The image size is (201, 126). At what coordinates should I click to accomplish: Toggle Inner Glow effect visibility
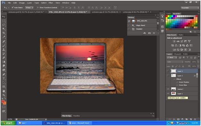point(177,85)
